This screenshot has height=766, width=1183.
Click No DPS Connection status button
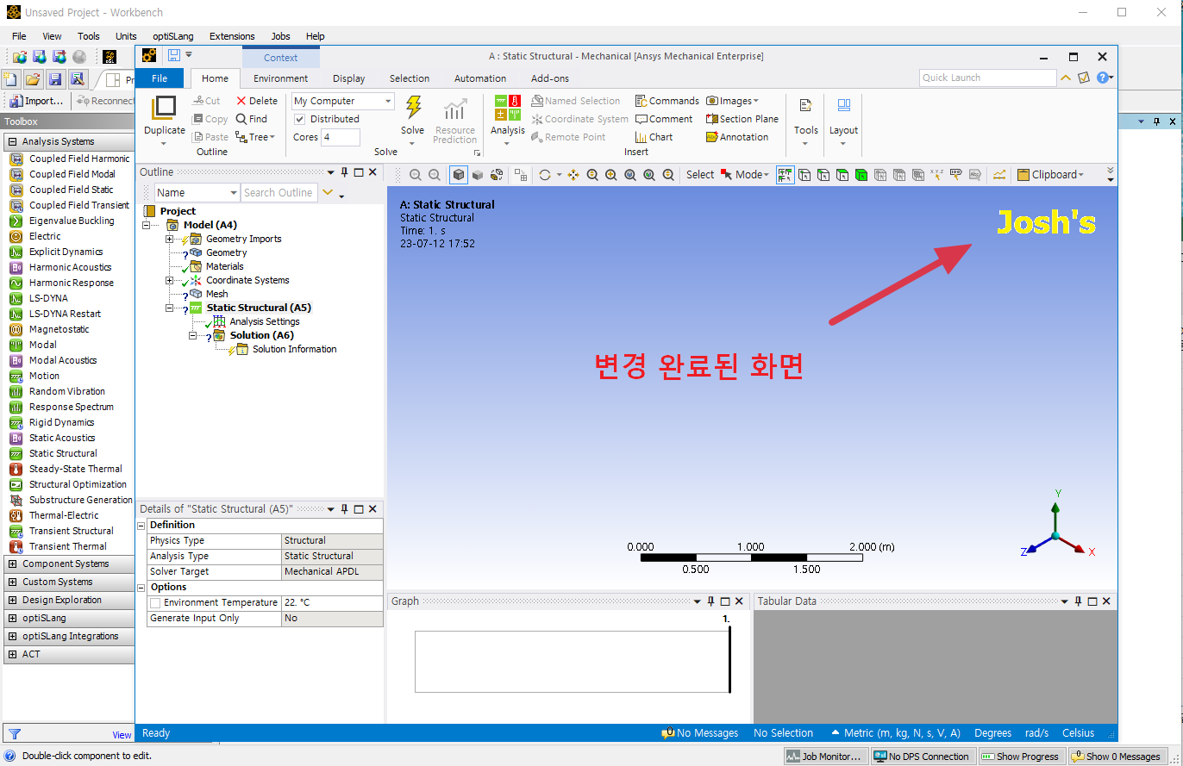coord(922,757)
